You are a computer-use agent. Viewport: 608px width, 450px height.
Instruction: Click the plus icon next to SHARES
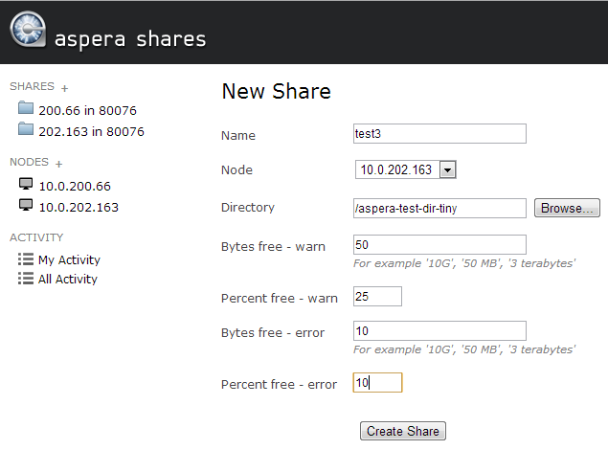65,87
